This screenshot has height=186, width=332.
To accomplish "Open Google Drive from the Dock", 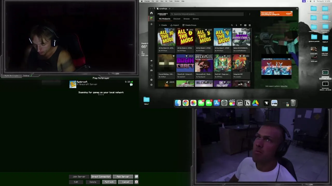I will (255, 103).
